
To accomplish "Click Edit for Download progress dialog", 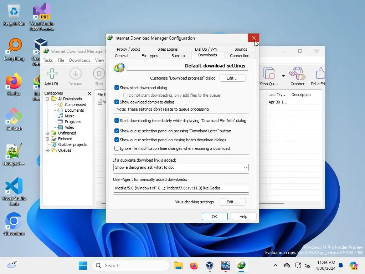I will pyautogui.click(x=232, y=78).
